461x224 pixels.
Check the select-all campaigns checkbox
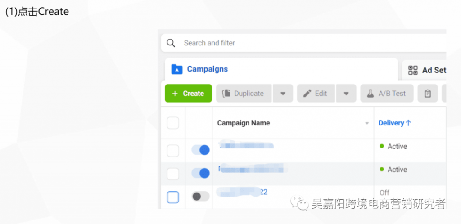[x=173, y=123]
